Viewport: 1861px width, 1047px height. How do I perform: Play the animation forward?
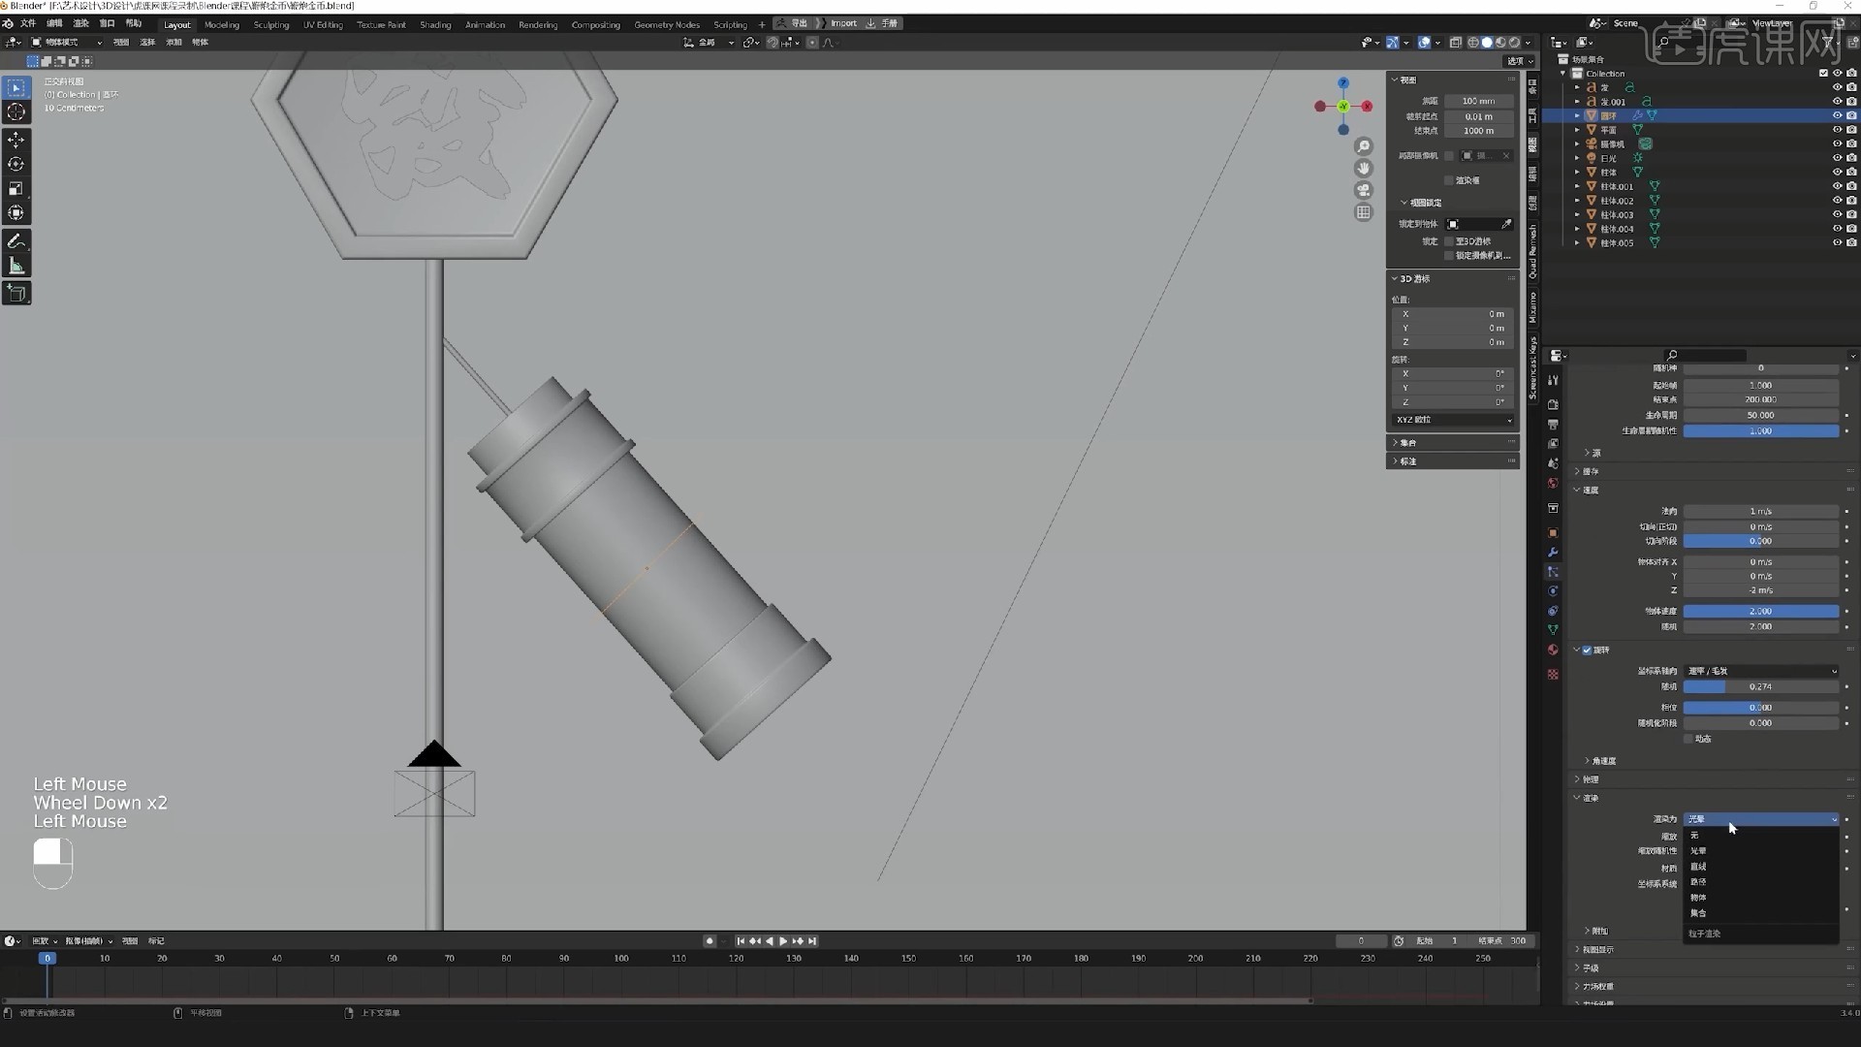point(783,941)
